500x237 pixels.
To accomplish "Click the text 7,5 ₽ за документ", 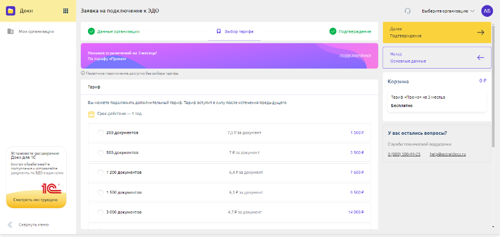I will pyautogui.click(x=244, y=132).
